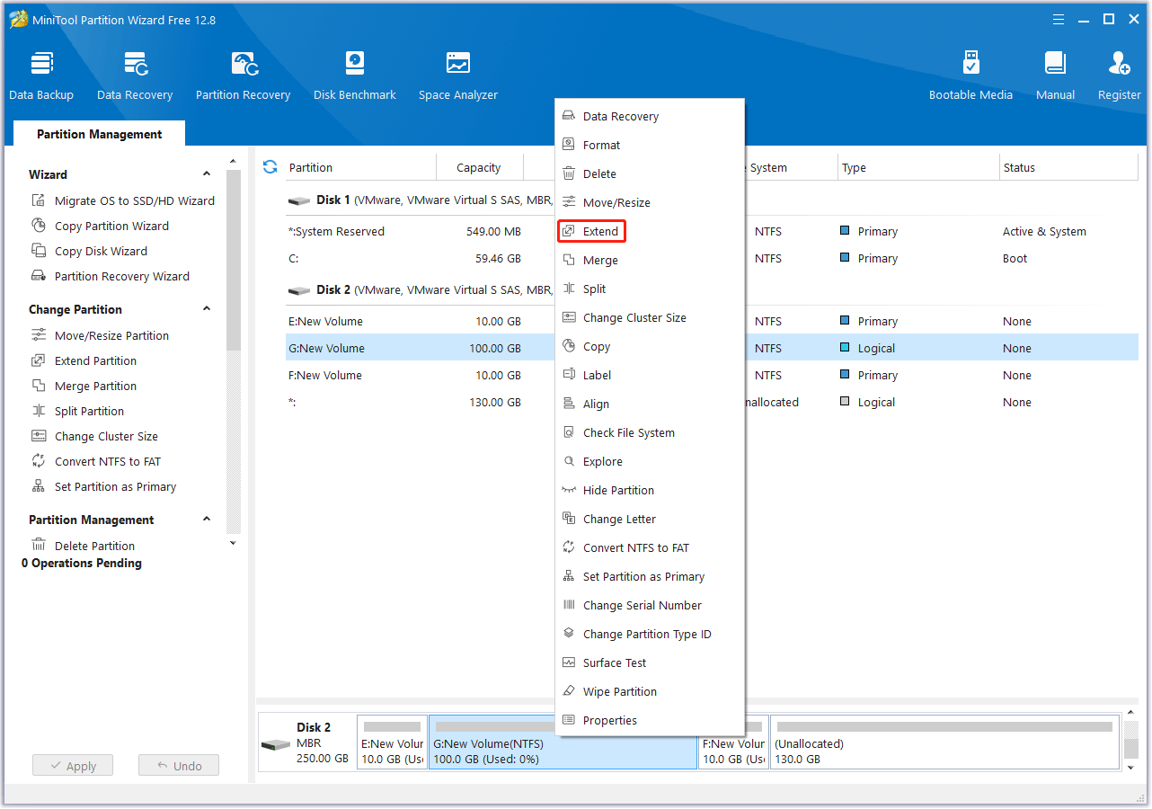Select Merge from the context menu
1152x809 pixels.
pos(650,260)
